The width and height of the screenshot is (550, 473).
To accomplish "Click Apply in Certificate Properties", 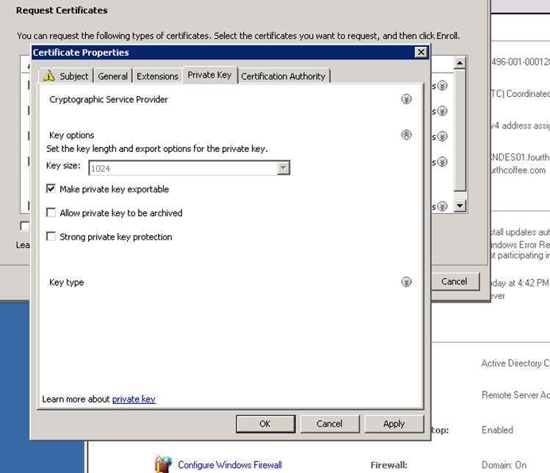I will (x=394, y=424).
